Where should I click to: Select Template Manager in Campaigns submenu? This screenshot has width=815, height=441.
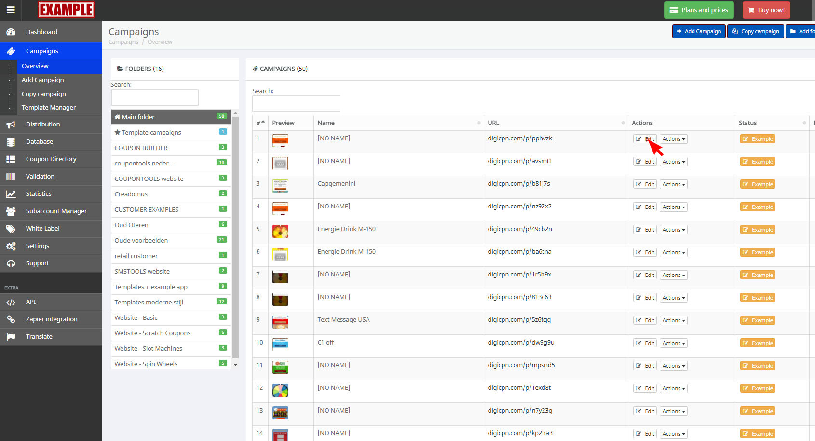[x=48, y=107]
